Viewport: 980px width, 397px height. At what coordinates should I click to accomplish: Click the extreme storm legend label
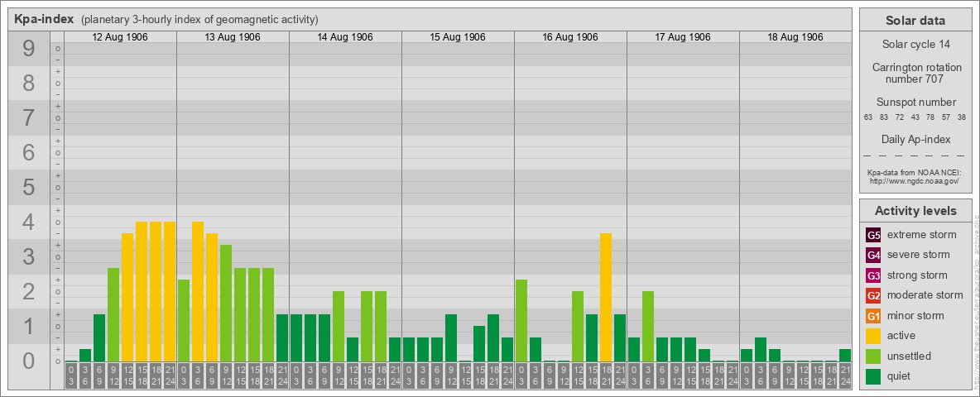[x=922, y=235]
